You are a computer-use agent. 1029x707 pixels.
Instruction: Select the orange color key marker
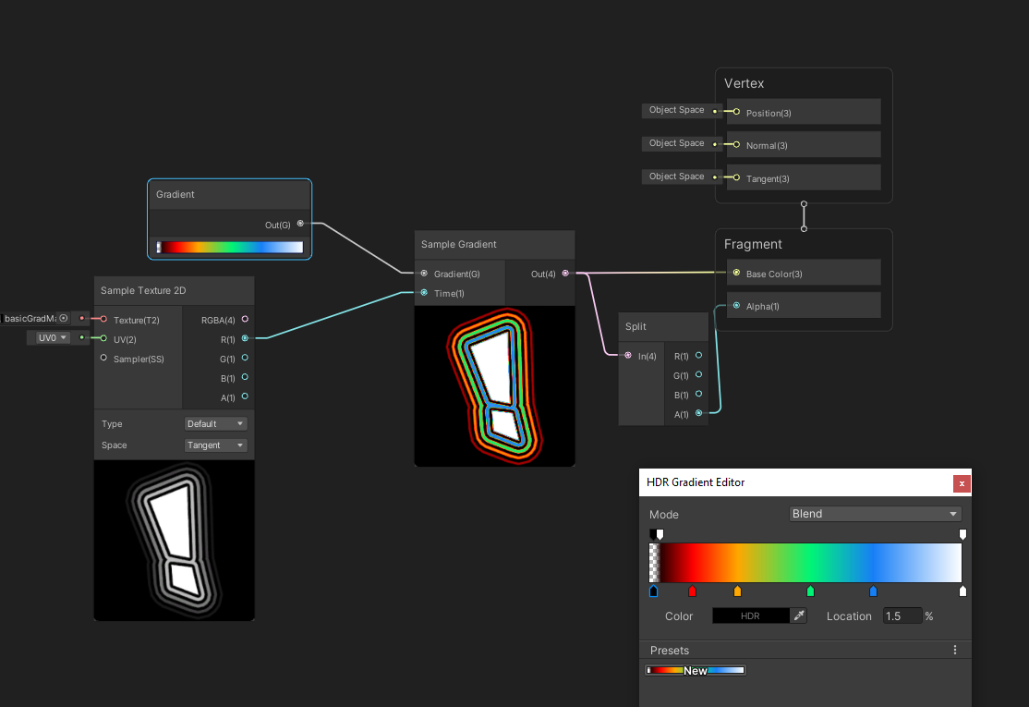tap(737, 591)
